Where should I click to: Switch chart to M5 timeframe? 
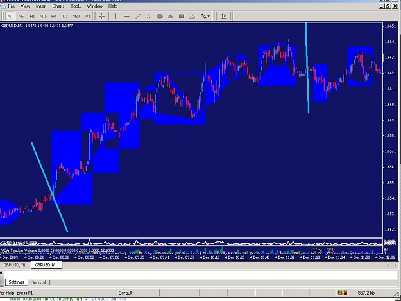[x=21, y=17]
